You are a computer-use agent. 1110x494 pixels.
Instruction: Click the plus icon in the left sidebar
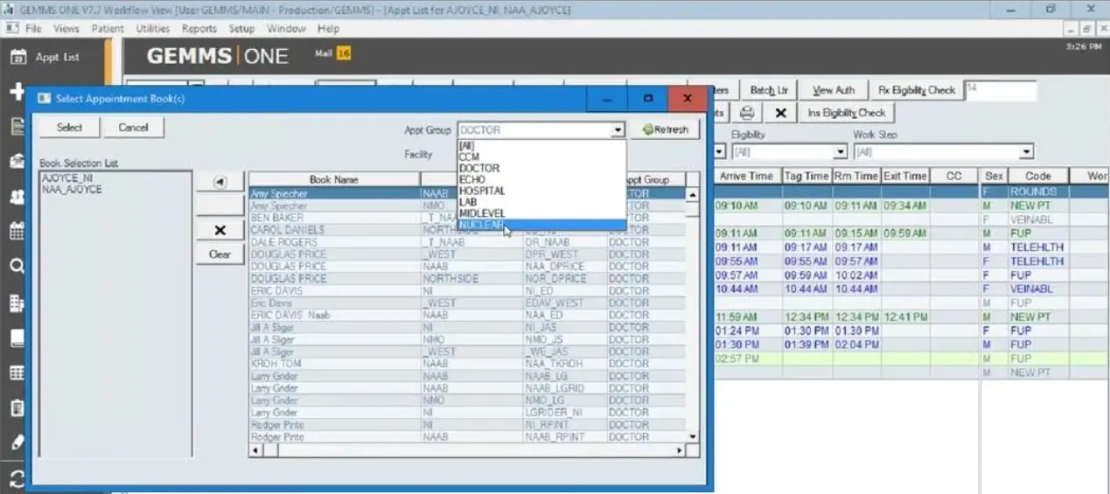pyautogui.click(x=17, y=92)
